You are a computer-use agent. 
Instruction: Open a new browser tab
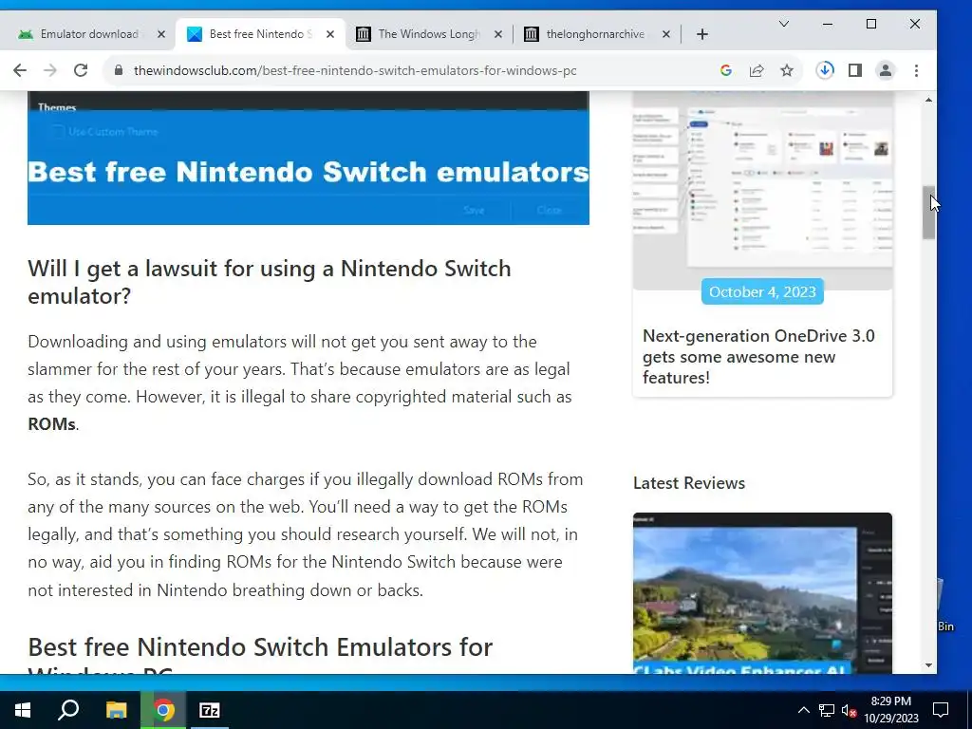click(701, 34)
